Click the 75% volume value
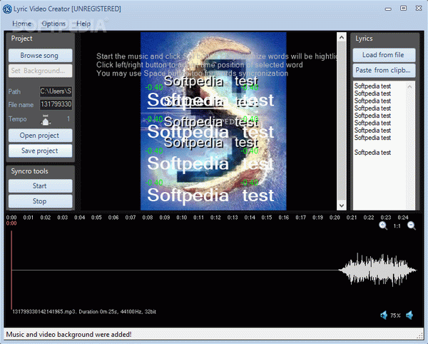The height and width of the screenshot is (344, 428). (395, 315)
